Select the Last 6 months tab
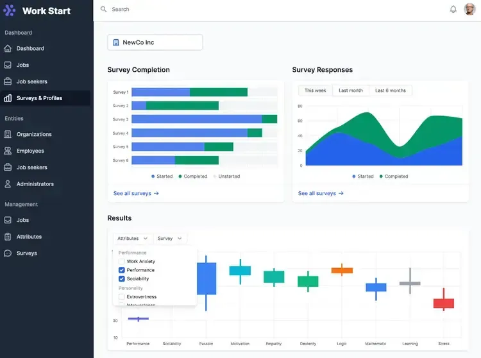This screenshot has width=481, height=358. [390, 90]
